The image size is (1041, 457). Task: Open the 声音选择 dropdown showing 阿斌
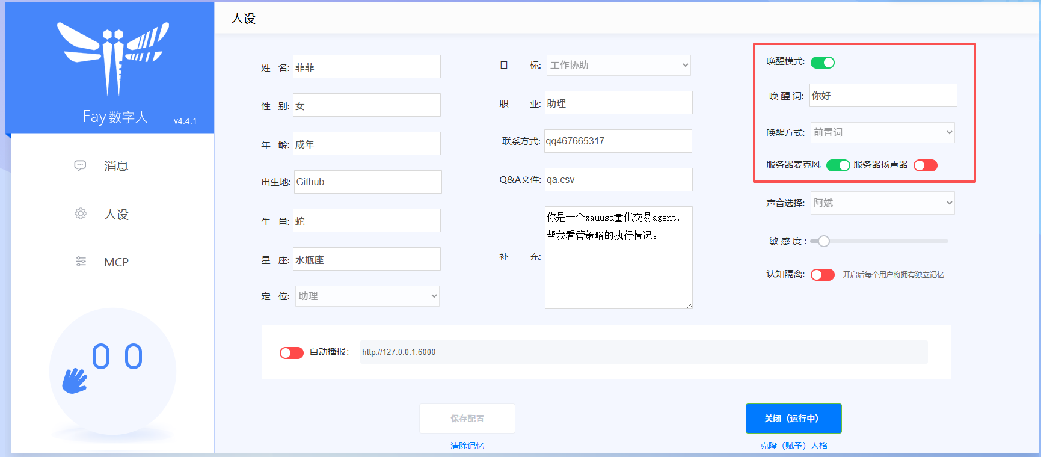(x=883, y=203)
